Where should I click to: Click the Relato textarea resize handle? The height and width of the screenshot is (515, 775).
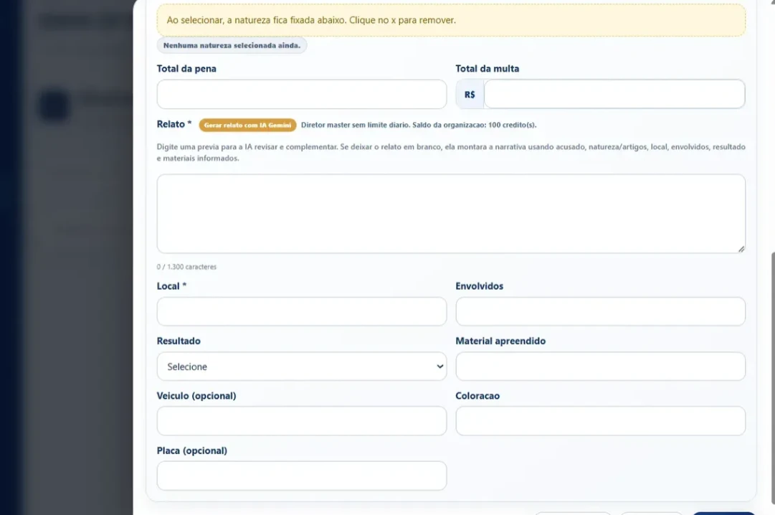point(741,249)
